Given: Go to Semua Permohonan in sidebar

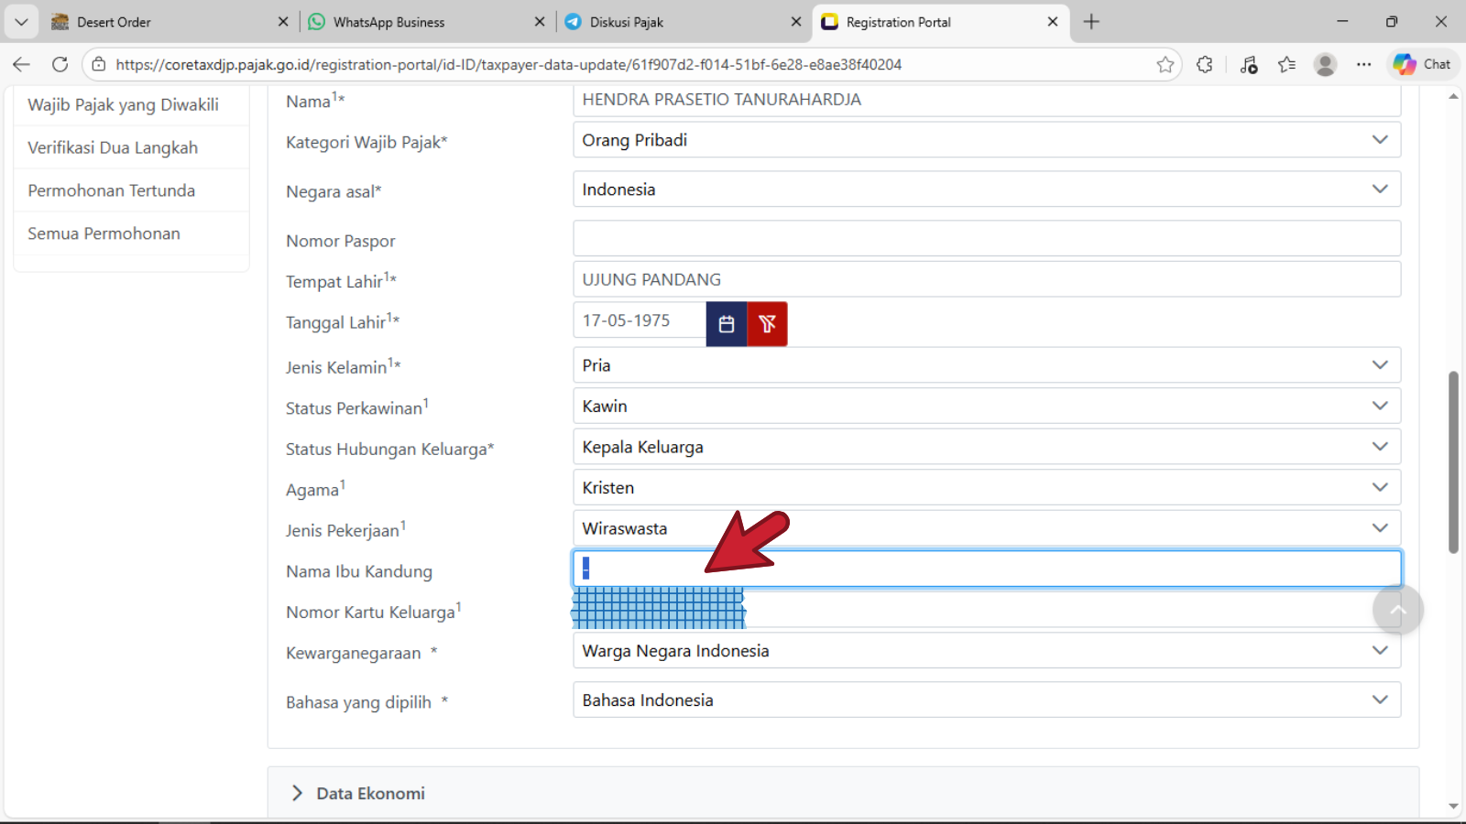Looking at the screenshot, I should pos(104,233).
